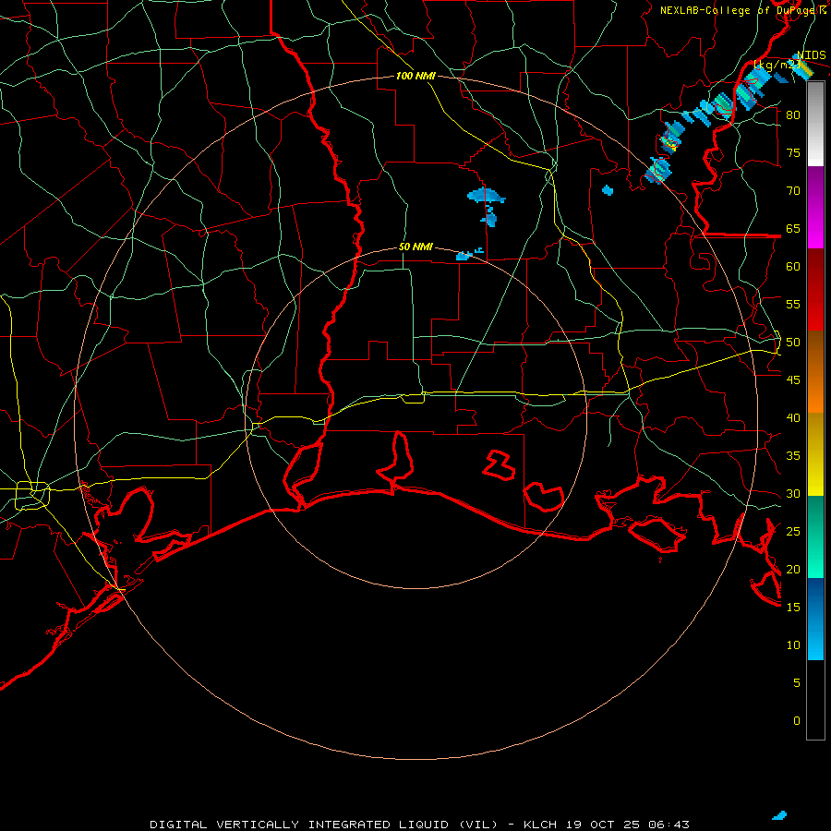The height and width of the screenshot is (831, 831).
Task: Click the largest blue VIL echo inside the 100 NMI ring
Action: pyautogui.click(x=486, y=196)
